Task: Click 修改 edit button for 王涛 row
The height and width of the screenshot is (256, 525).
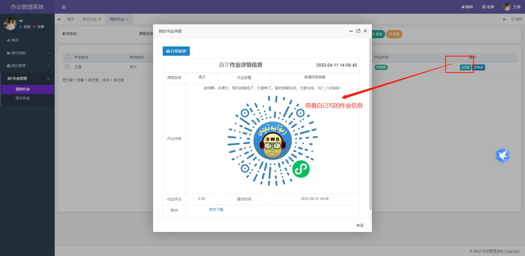Action: [x=479, y=67]
